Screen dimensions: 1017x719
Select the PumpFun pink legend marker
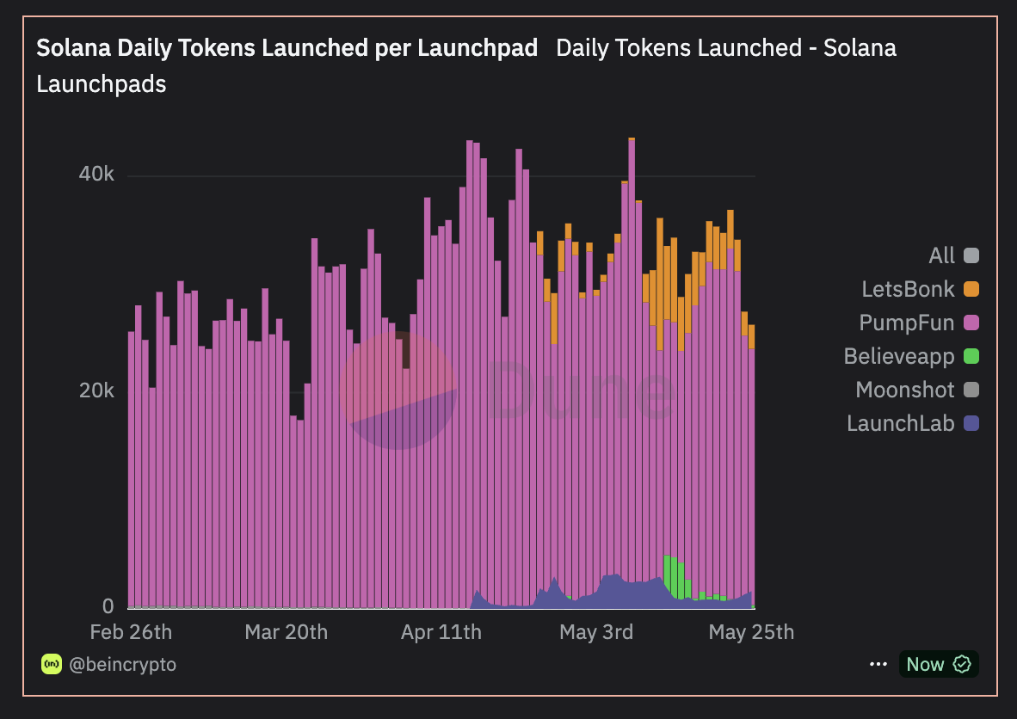pos(973,323)
